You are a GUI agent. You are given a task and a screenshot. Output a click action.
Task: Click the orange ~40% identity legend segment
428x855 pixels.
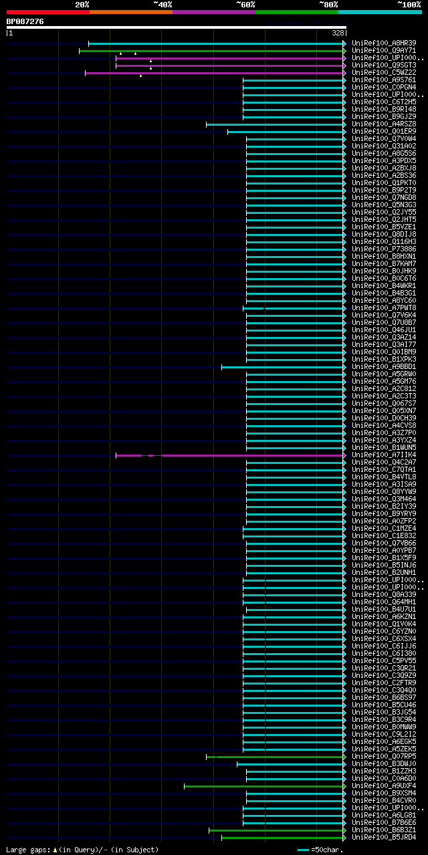coord(130,11)
